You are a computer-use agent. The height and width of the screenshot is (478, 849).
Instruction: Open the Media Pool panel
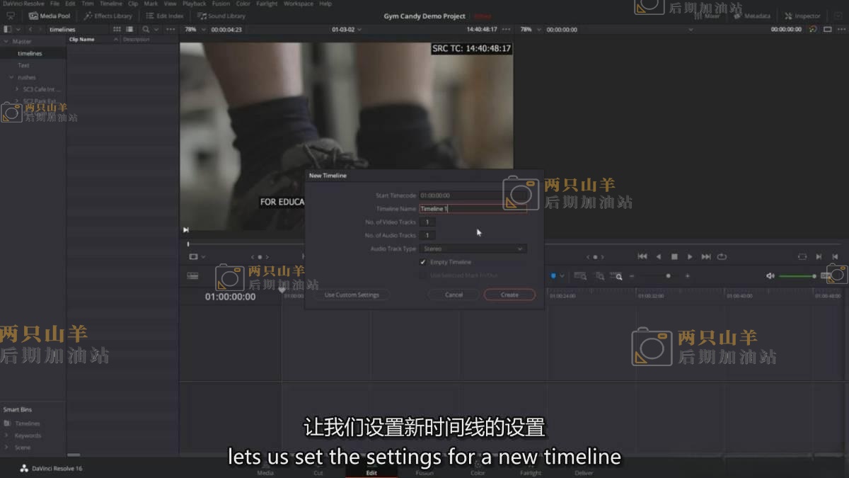click(50, 16)
